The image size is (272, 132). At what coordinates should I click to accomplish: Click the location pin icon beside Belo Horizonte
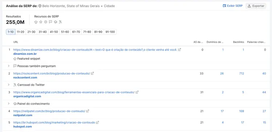click(40, 6)
